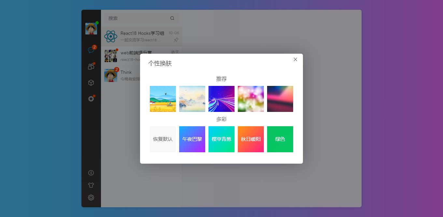Select the 樱草青葱 green-teal theme
The height and width of the screenshot is (217, 443).
click(221, 139)
